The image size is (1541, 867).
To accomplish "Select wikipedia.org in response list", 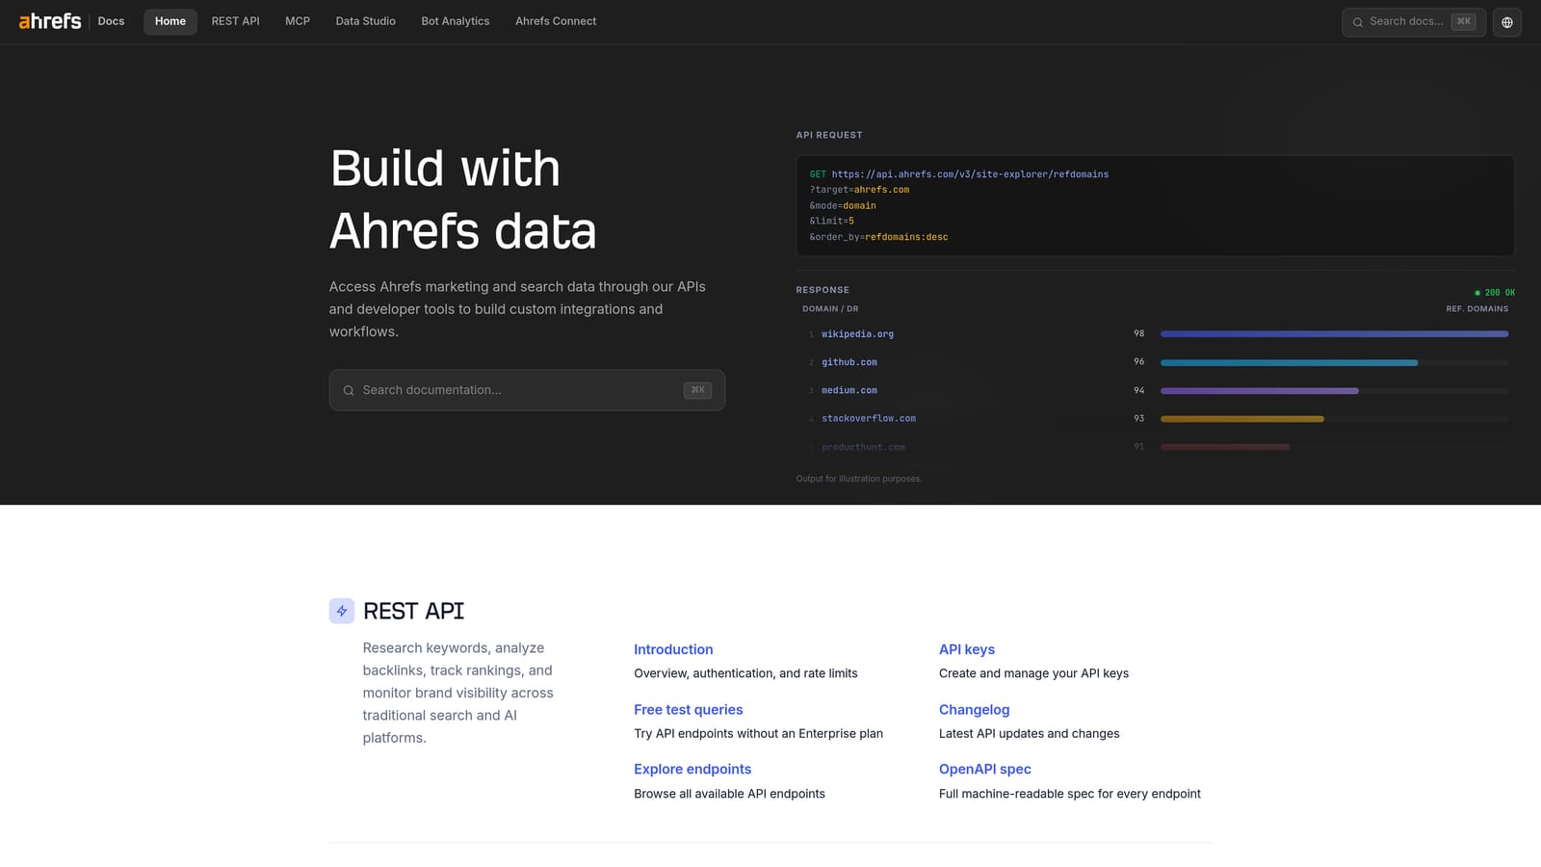I will click(857, 334).
